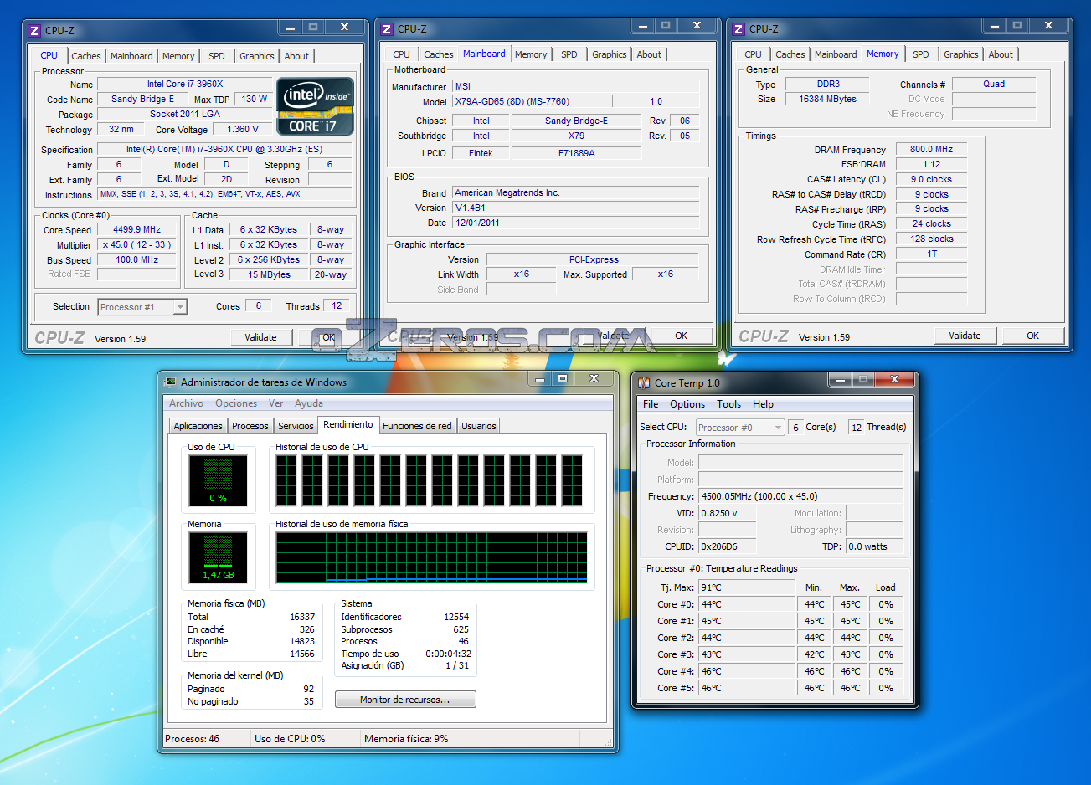Viewport: 1091px width, 785px height.
Task: Open SPD tab in first CPU-Z window
Action: [217, 56]
